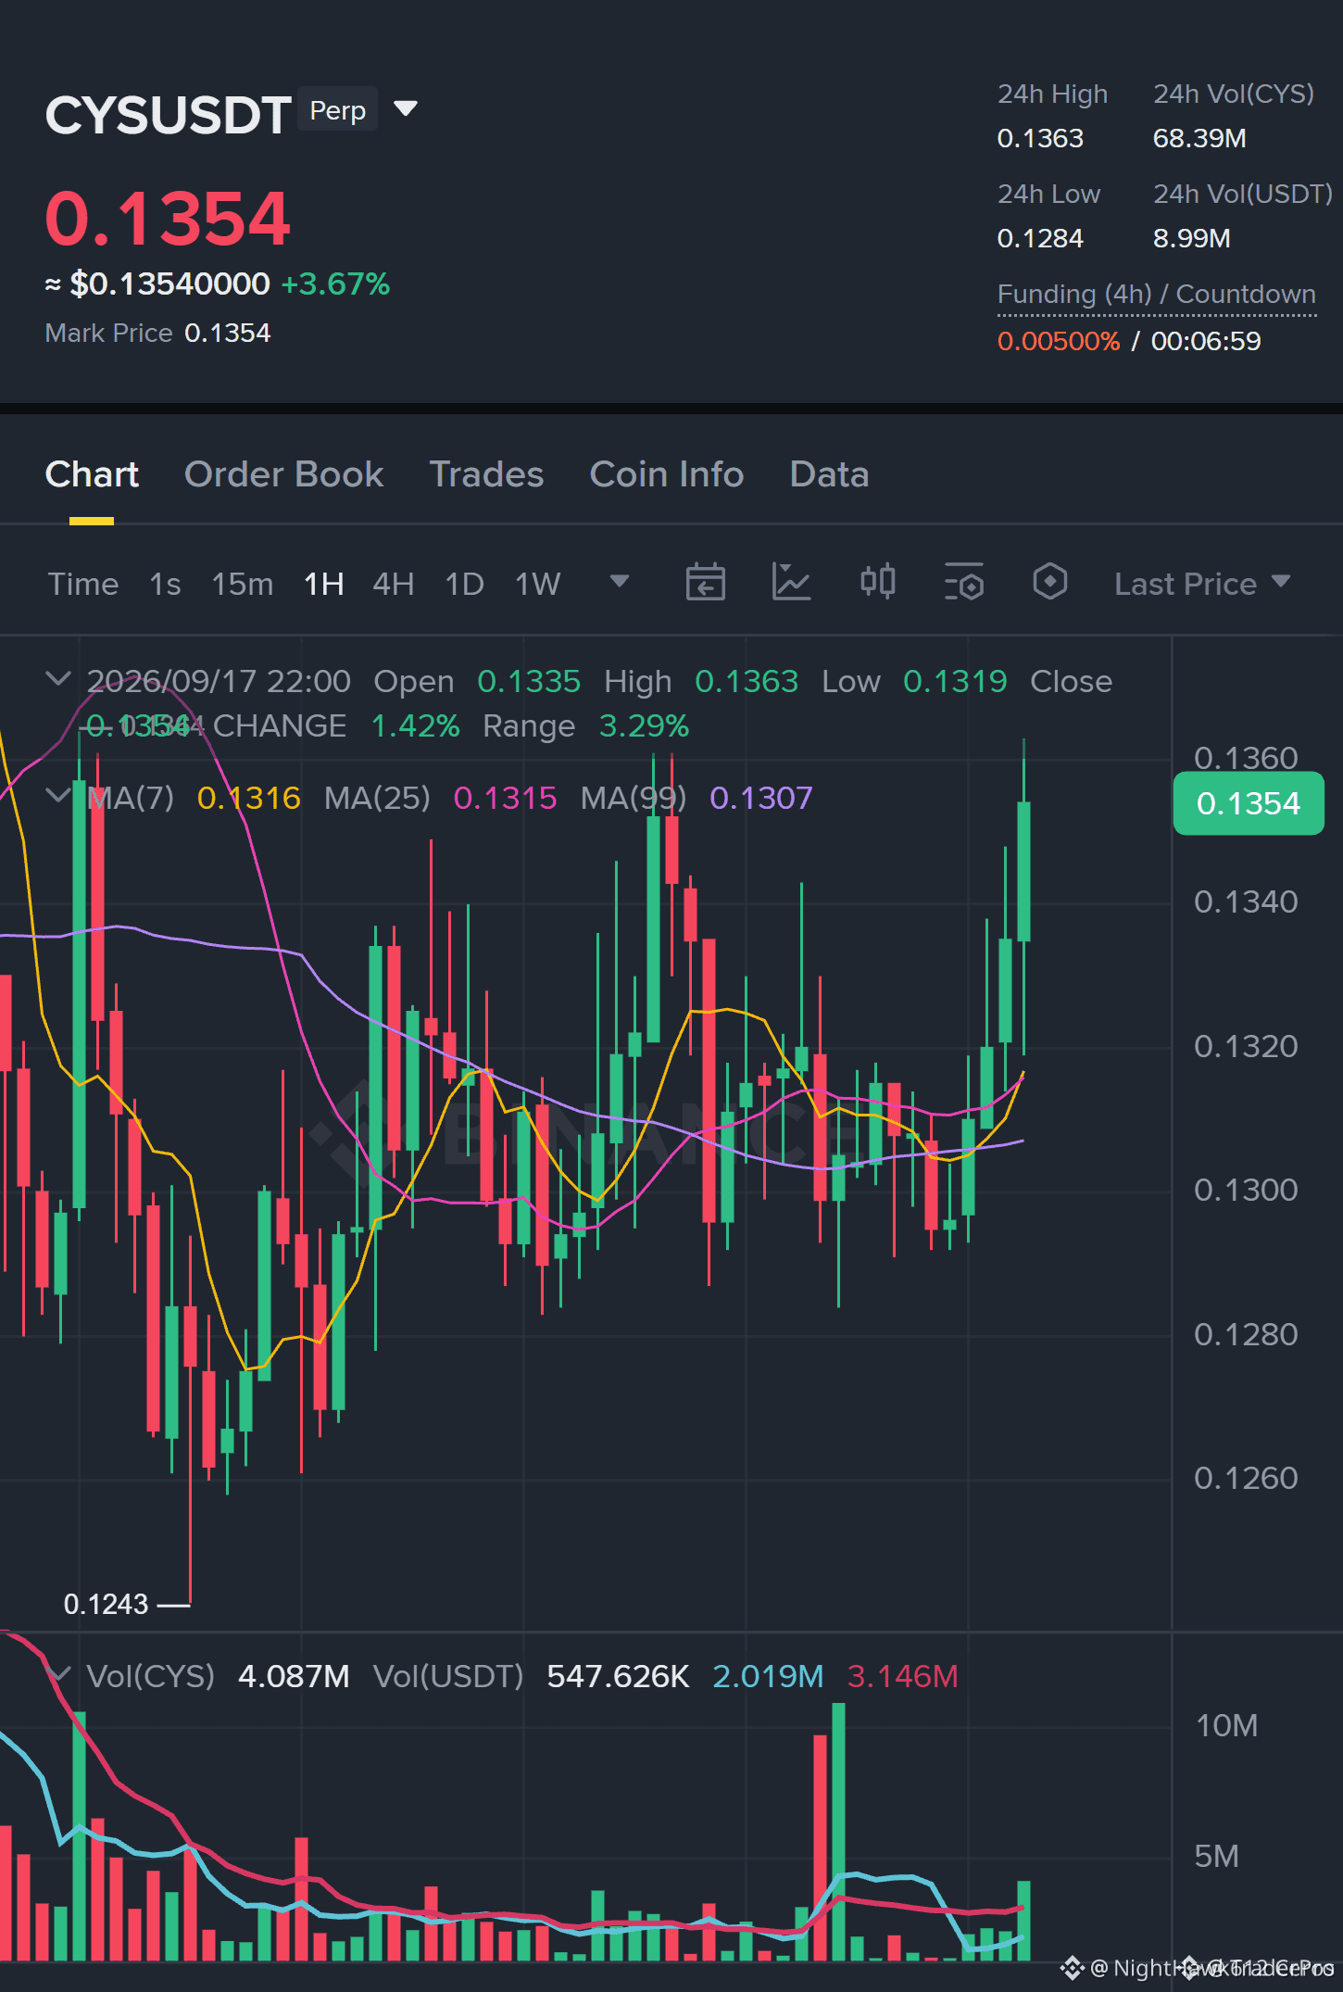This screenshot has width=1343, height=1992.
Task: Click the candlestick chart style icon
Action: coord(878,583)
